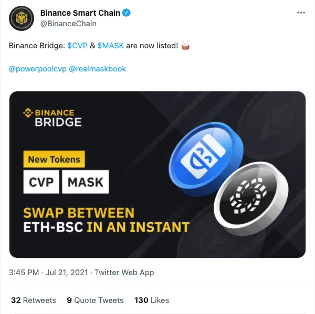Open the Binance Smart Chain profile avatar

point(22,18)
